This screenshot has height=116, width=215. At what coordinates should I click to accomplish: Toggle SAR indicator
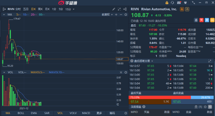point(47,113)
